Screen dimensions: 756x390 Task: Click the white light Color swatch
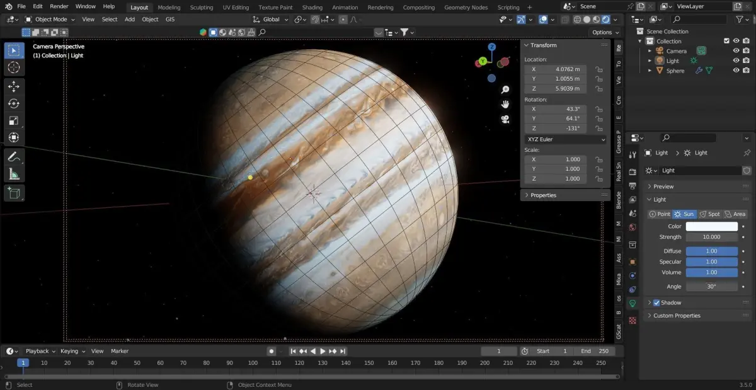(711, 227)
